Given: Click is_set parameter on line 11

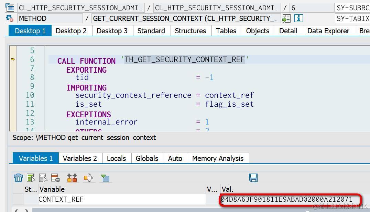Looking at the screenshot, I should pyautogui.click(x=89, y=104).
